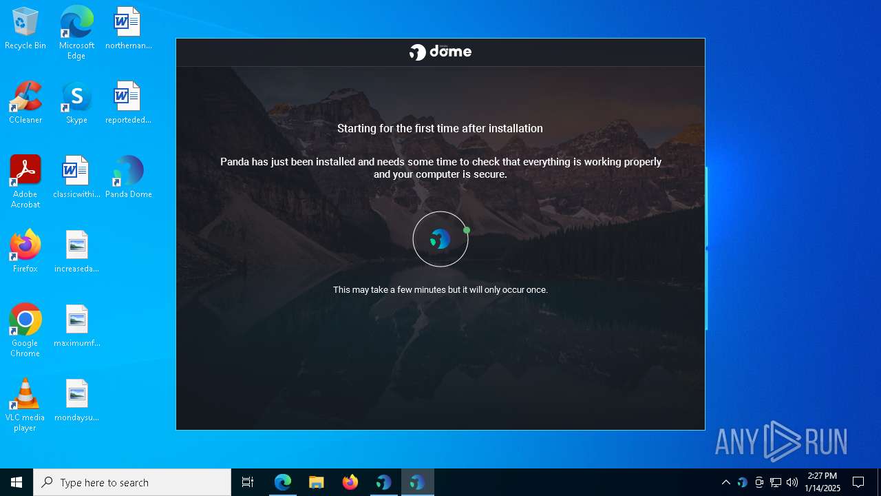The image size is (881, 496).
Task: Launch Panda Dome desktop shortcut
Action: click(x=128, y=178)
